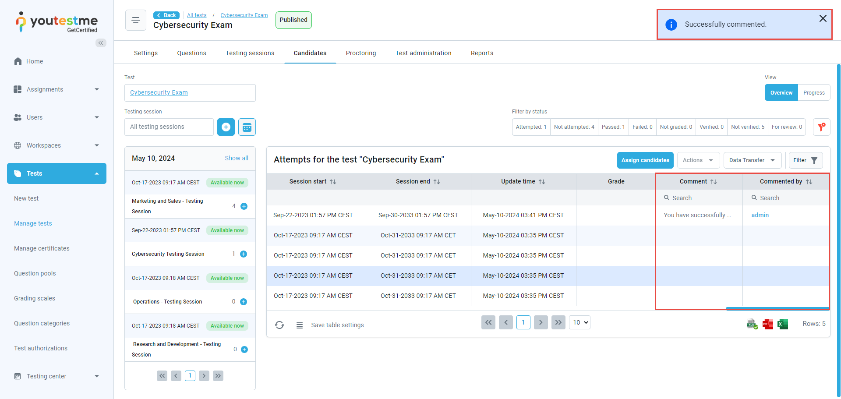Export table as green Excel file
Viewport: 841px width, 399px height.
(x=783, y=324)
